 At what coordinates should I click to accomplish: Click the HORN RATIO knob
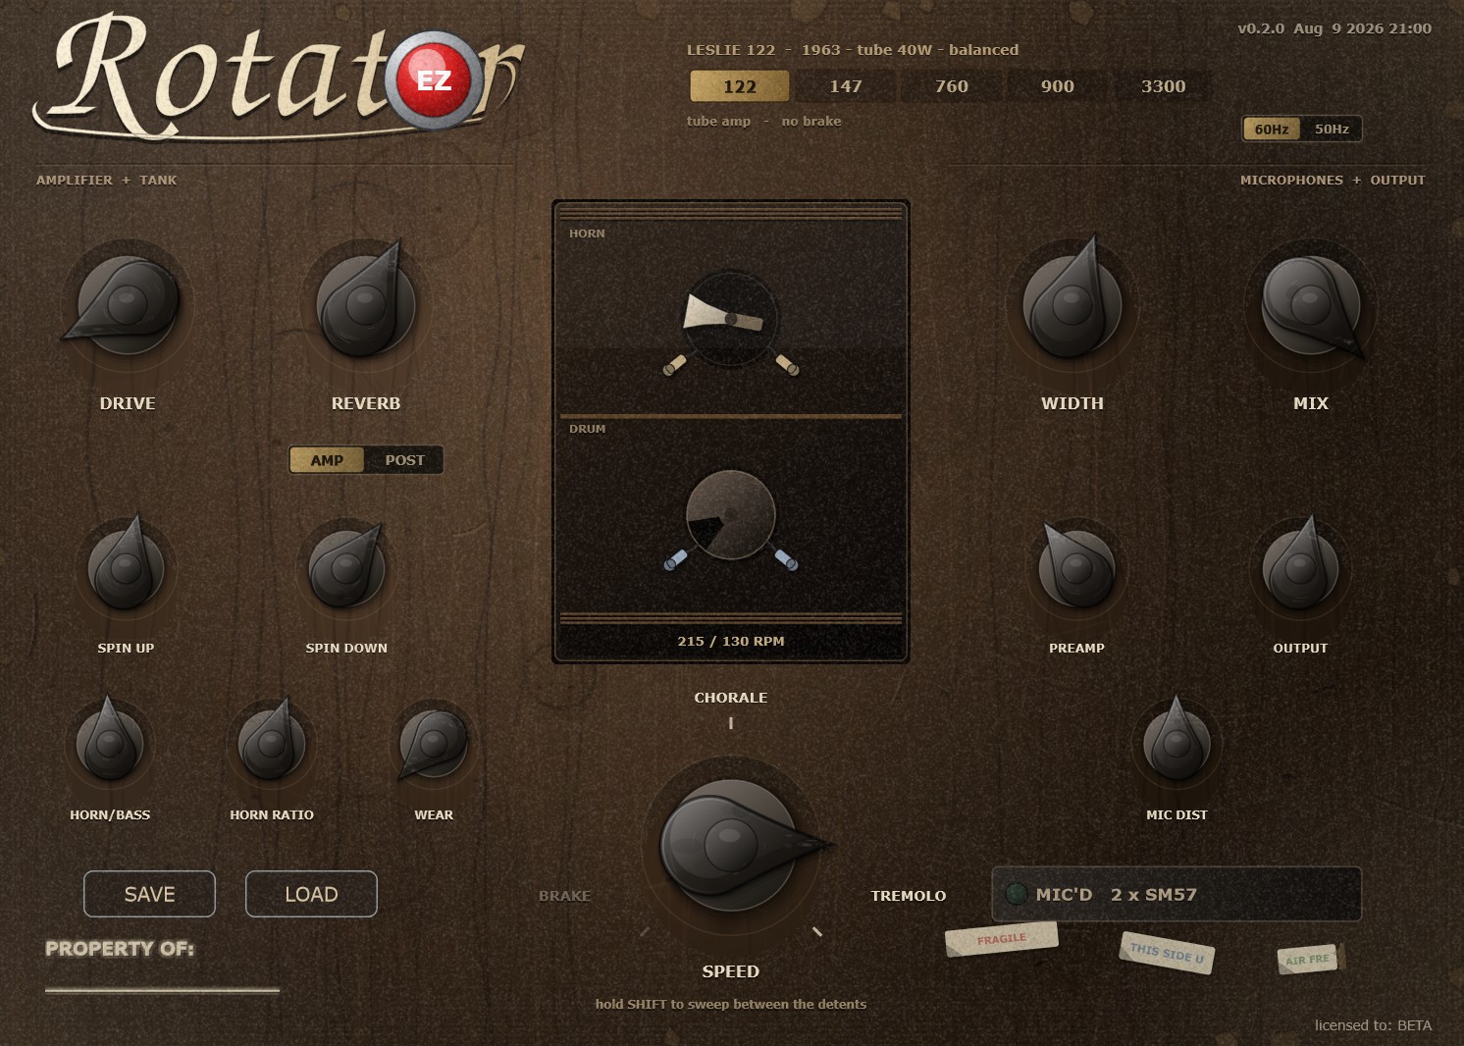click(x=271, y=743)
